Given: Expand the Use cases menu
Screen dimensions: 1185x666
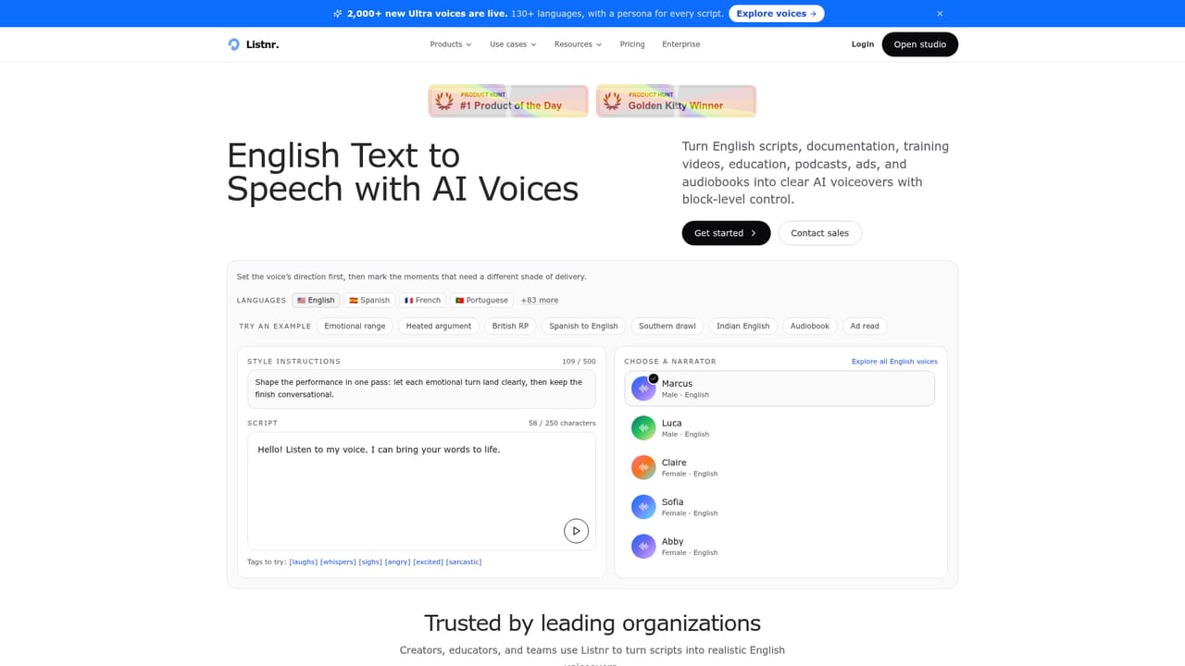Looking at the screenshot, I should point(513,44).
